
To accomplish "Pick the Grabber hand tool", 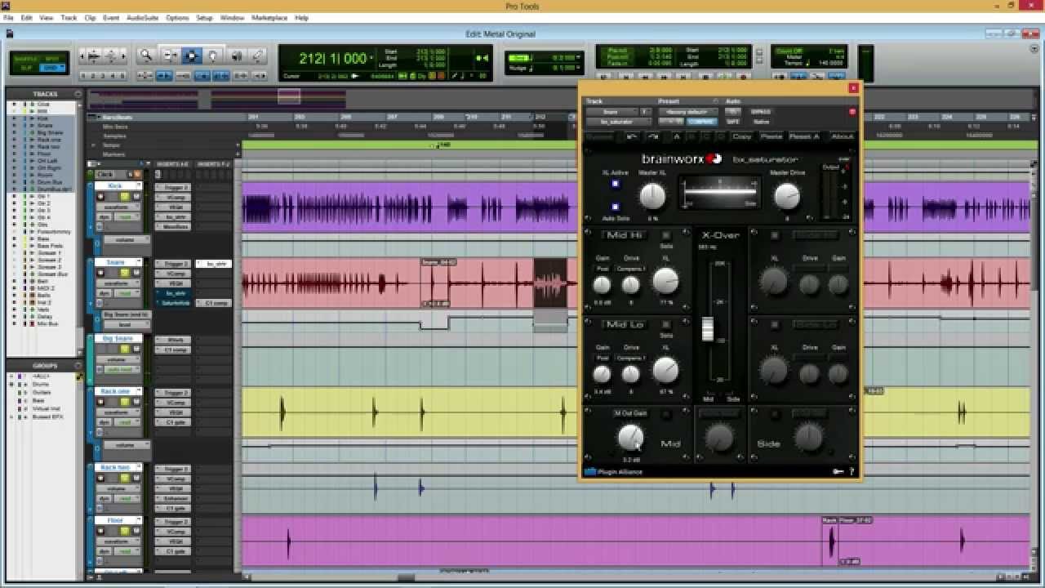I will (x=213, y=56).
